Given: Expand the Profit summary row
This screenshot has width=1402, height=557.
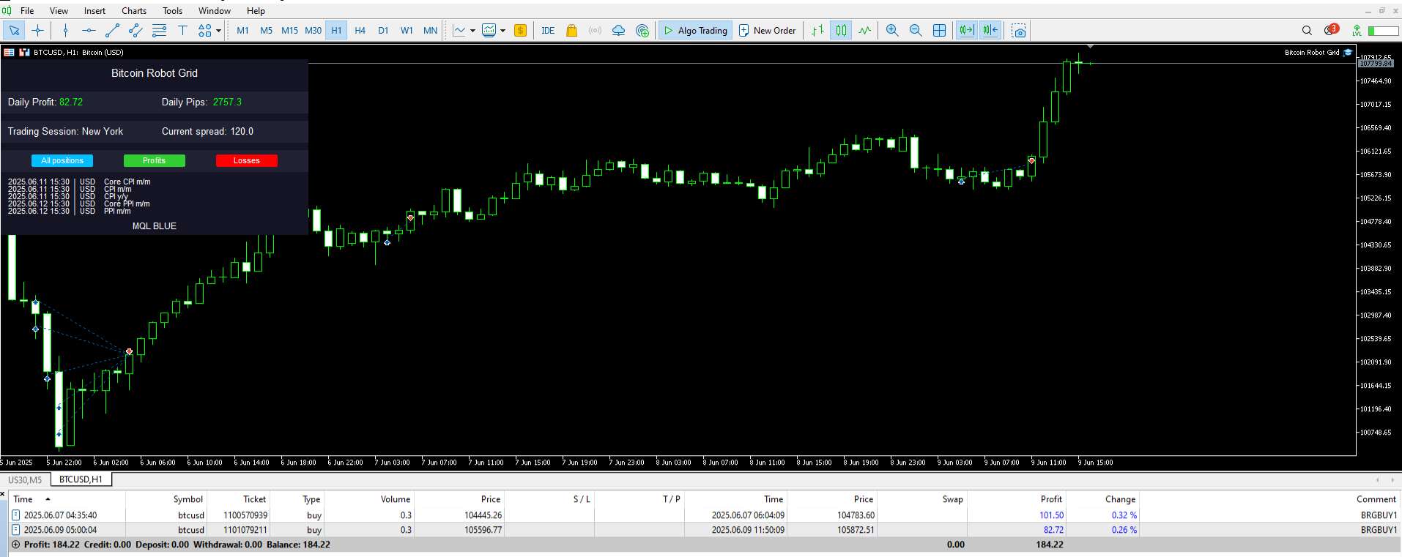Looking at the screenshot, I should 15,545.
